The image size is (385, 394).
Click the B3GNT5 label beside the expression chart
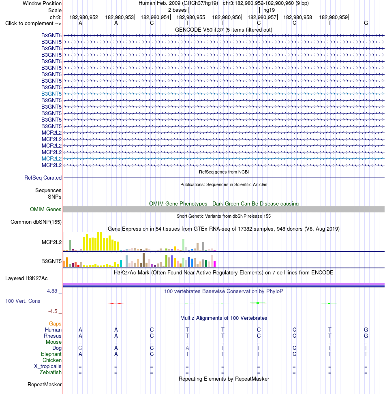point(51,261)
